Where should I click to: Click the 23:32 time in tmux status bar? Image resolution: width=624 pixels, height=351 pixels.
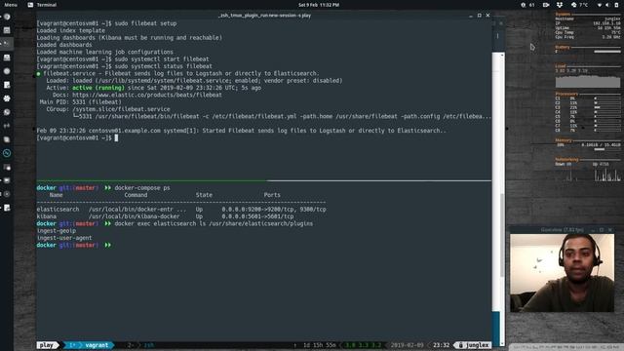coord(441,345)
